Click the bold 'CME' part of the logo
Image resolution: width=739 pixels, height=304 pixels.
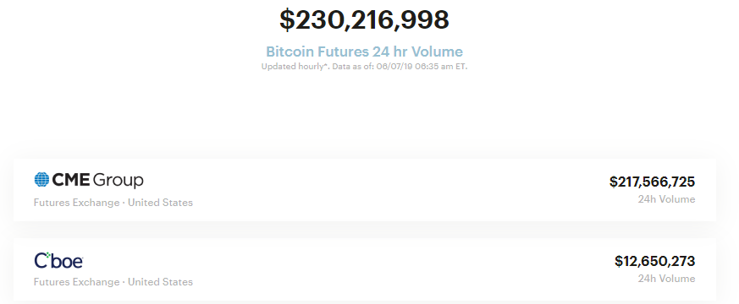(71, 180)
